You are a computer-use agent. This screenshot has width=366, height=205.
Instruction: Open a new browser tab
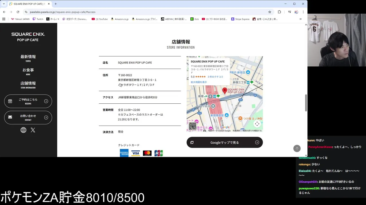pos(55,4)
